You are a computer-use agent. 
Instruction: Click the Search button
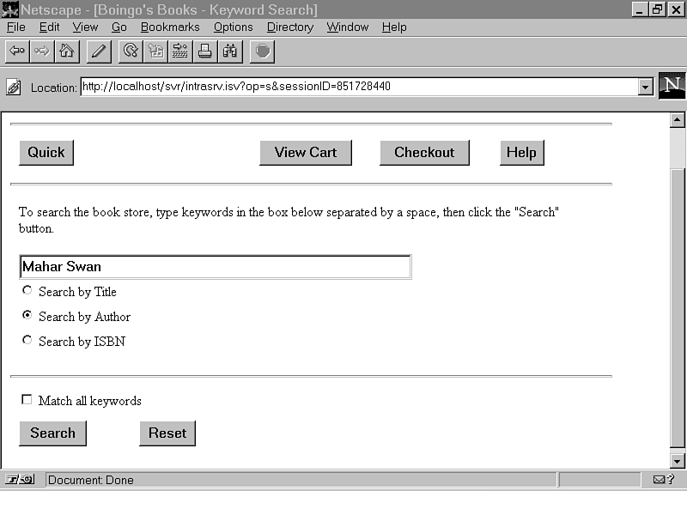pos(52,433)
